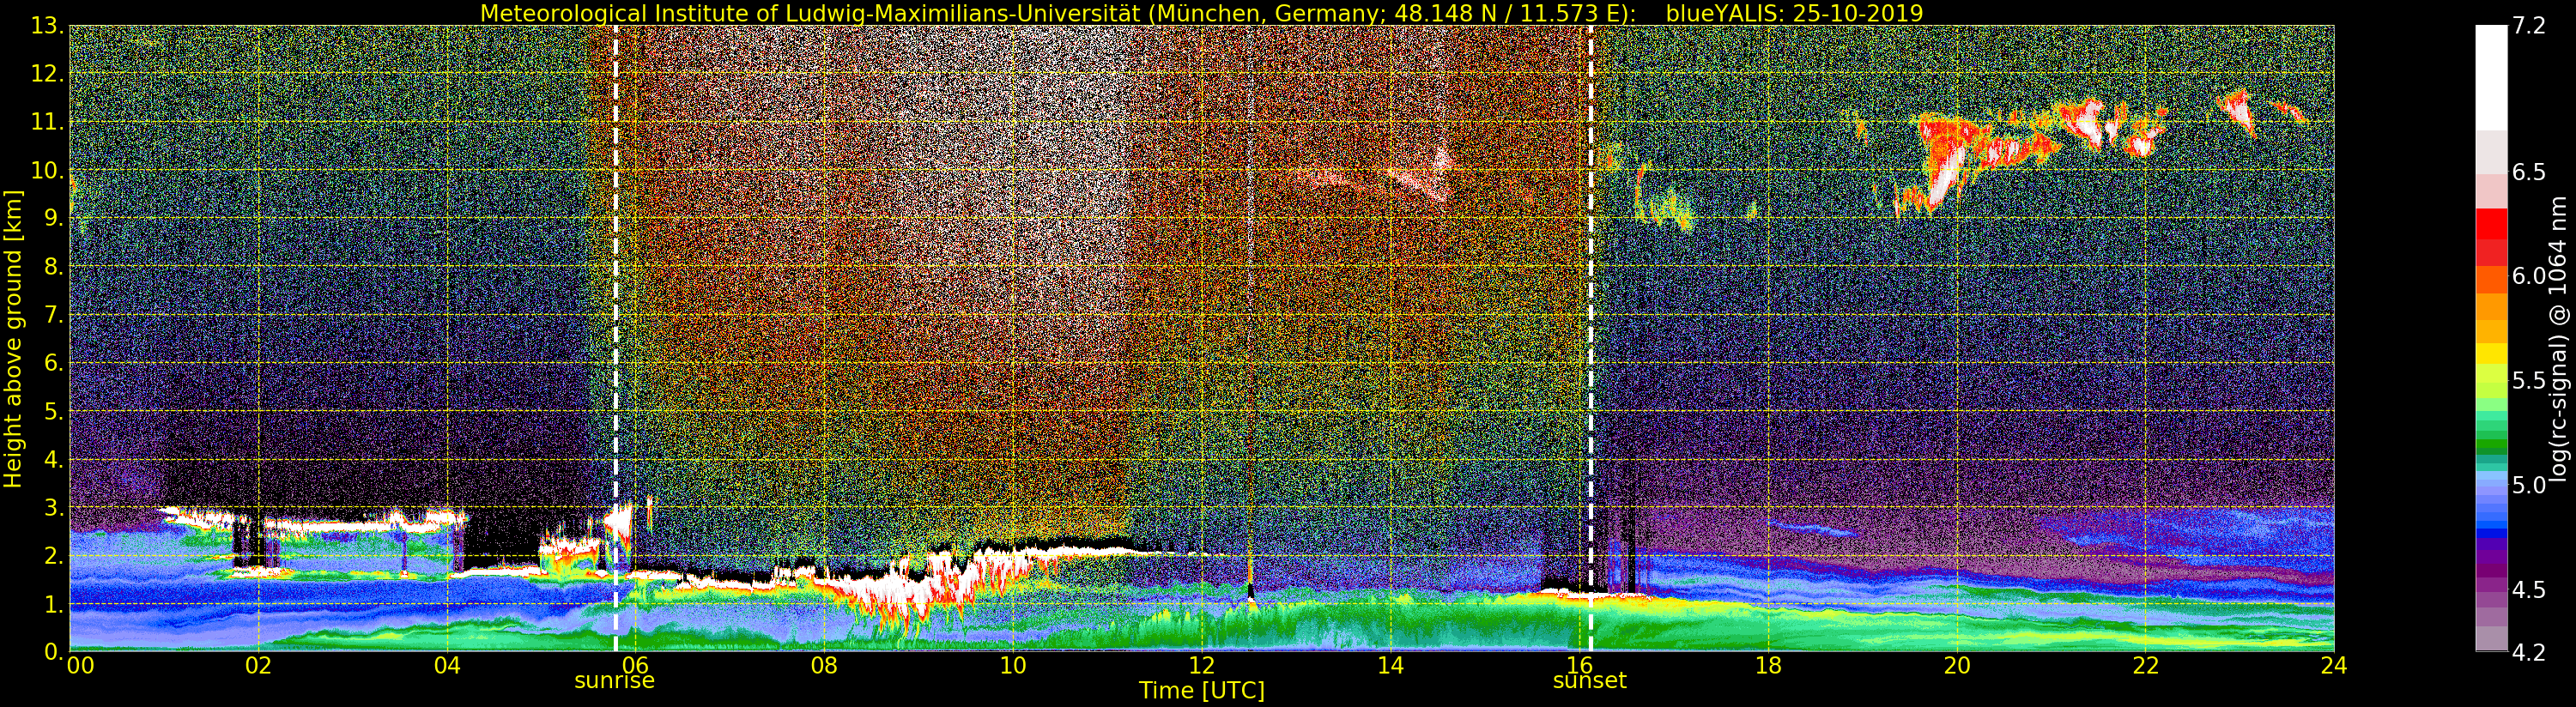The height and width of the screenshot is (707, 2576).
Task: Click the '4.5' colorbar value
Action: (2529, 589)
